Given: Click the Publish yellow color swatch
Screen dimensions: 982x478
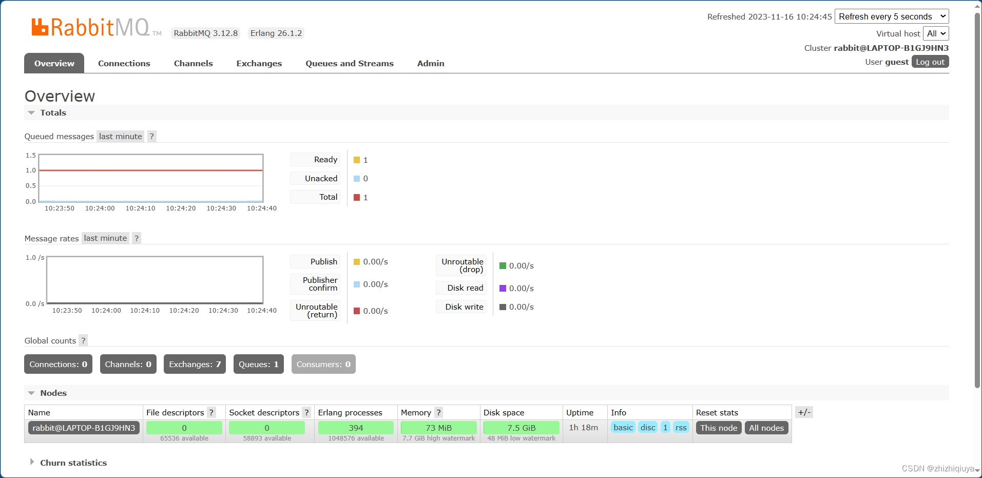Looking at the screenshot, I should 357,262.
